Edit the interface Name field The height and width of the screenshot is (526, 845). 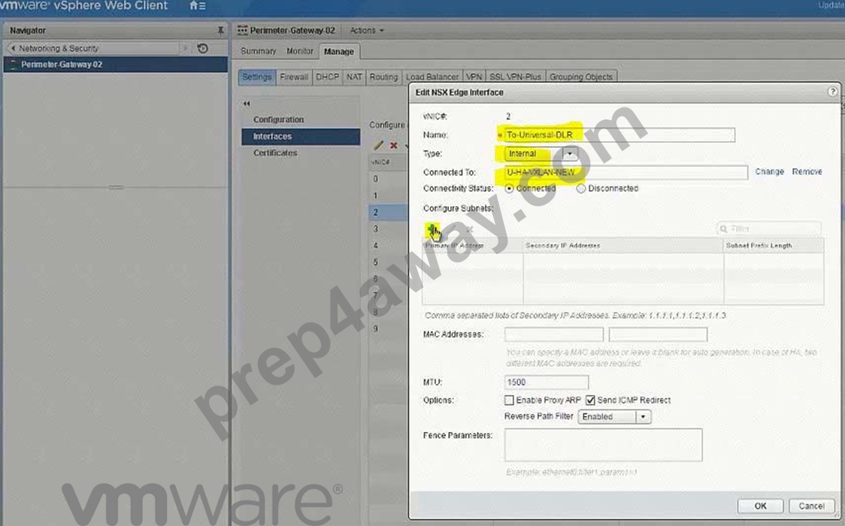pyautogui.click(x=619, y=135)
